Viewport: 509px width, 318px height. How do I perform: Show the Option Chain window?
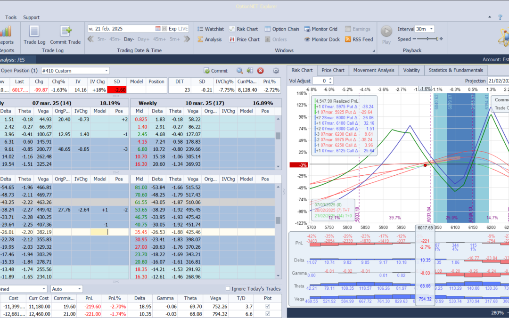pyautogui.click(x=282, y=29)
